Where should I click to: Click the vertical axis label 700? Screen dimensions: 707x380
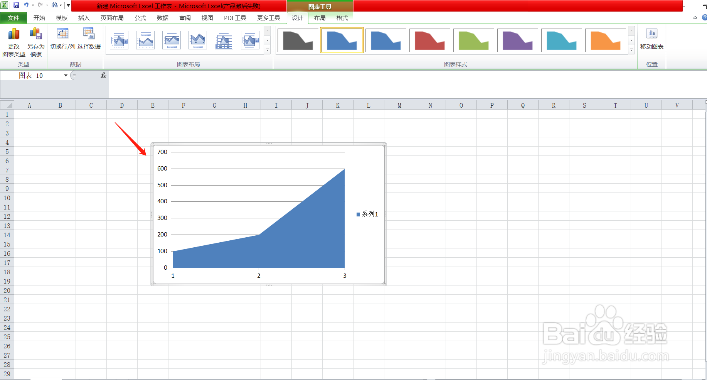162,152
